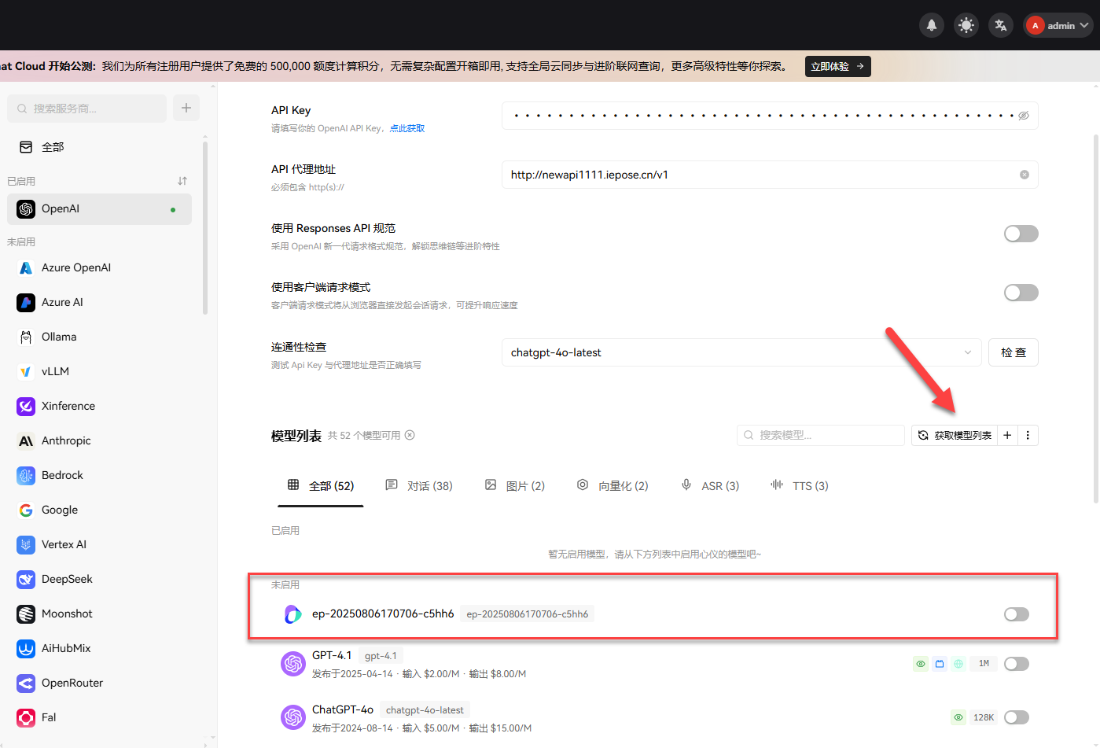Open the 点此获取 API key link
The width and height of the screenshot is (1100, 748).
coord(407,127)
